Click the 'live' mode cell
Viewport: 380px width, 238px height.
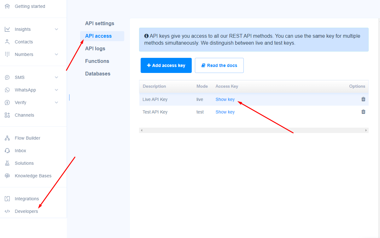click(x=200, y=99)
